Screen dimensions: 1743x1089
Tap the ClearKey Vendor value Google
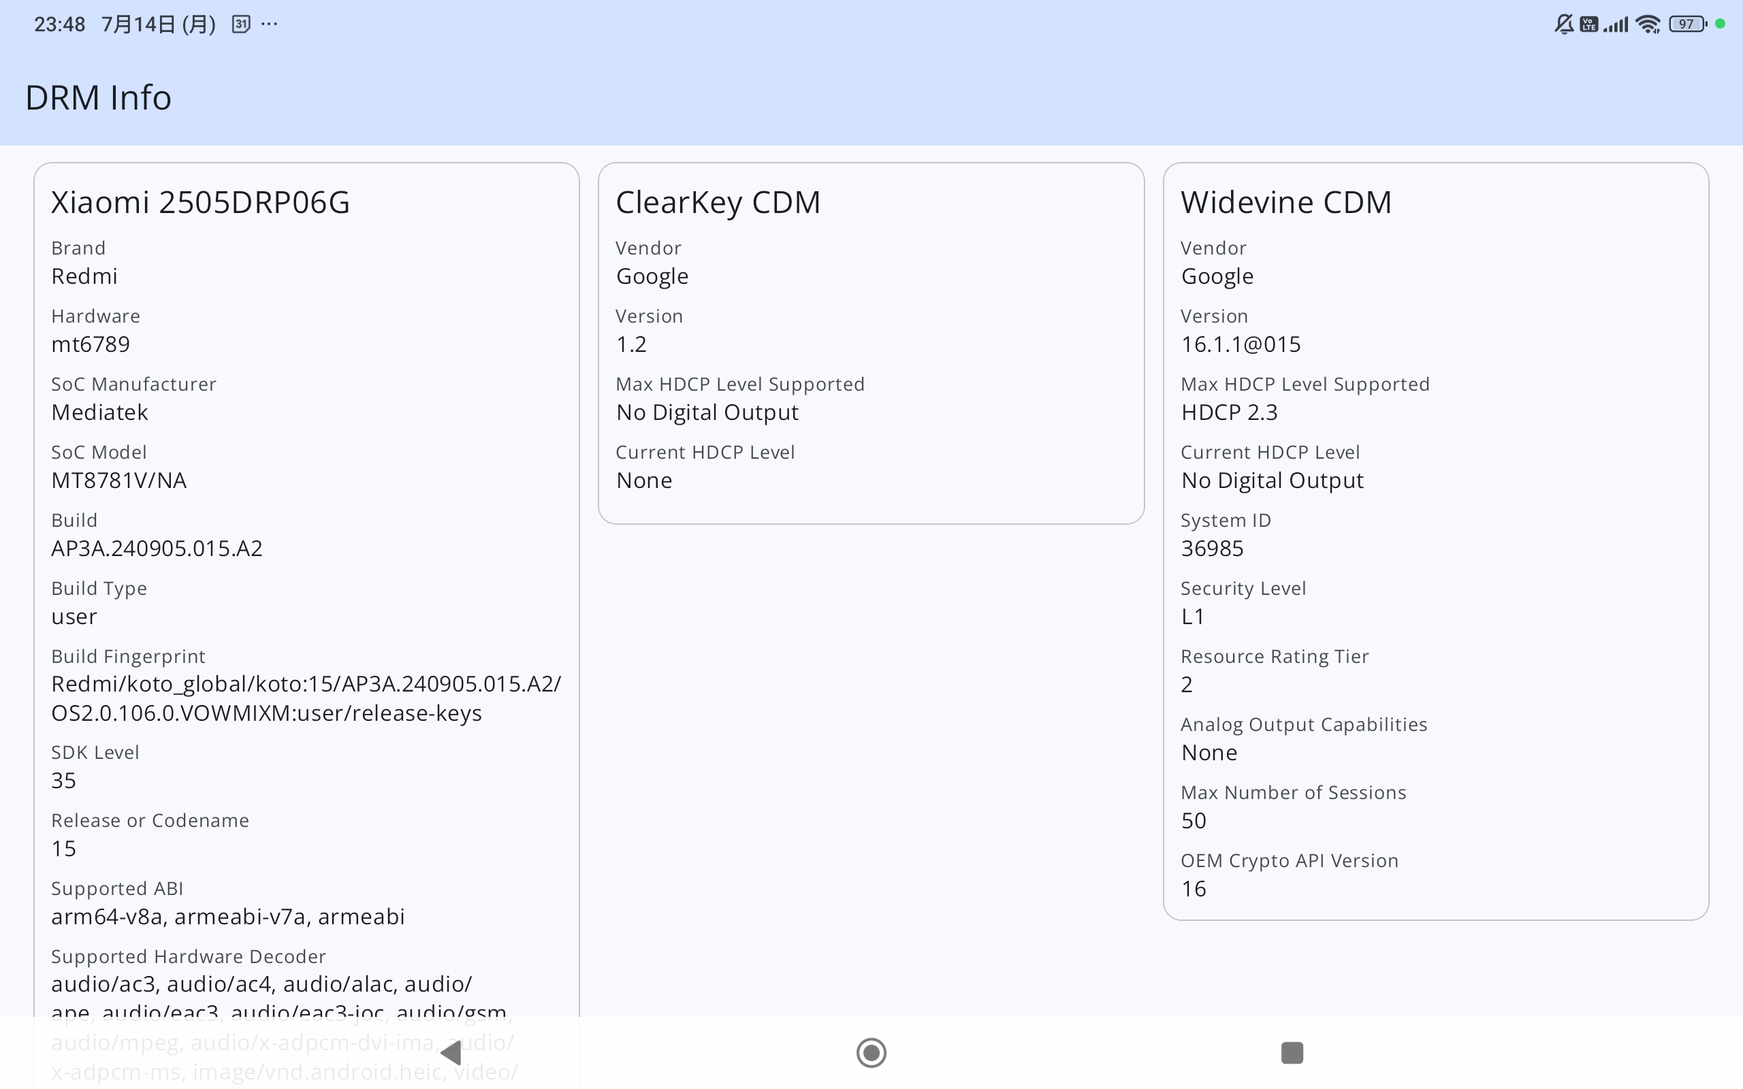click(652, 276)
